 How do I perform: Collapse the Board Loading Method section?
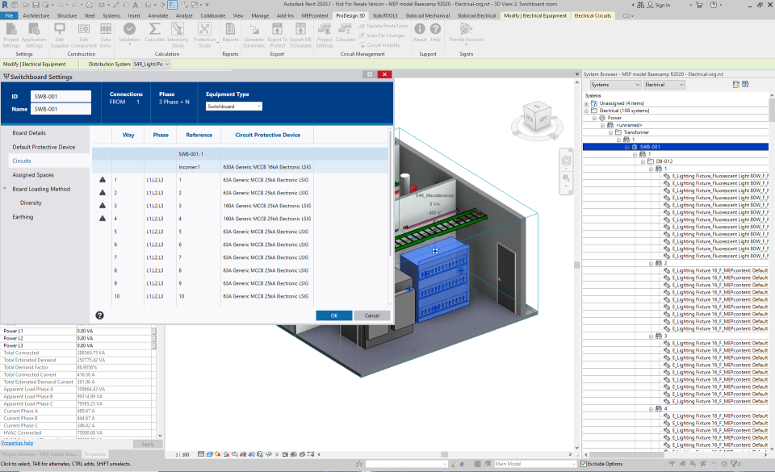(x=6, y=189)
